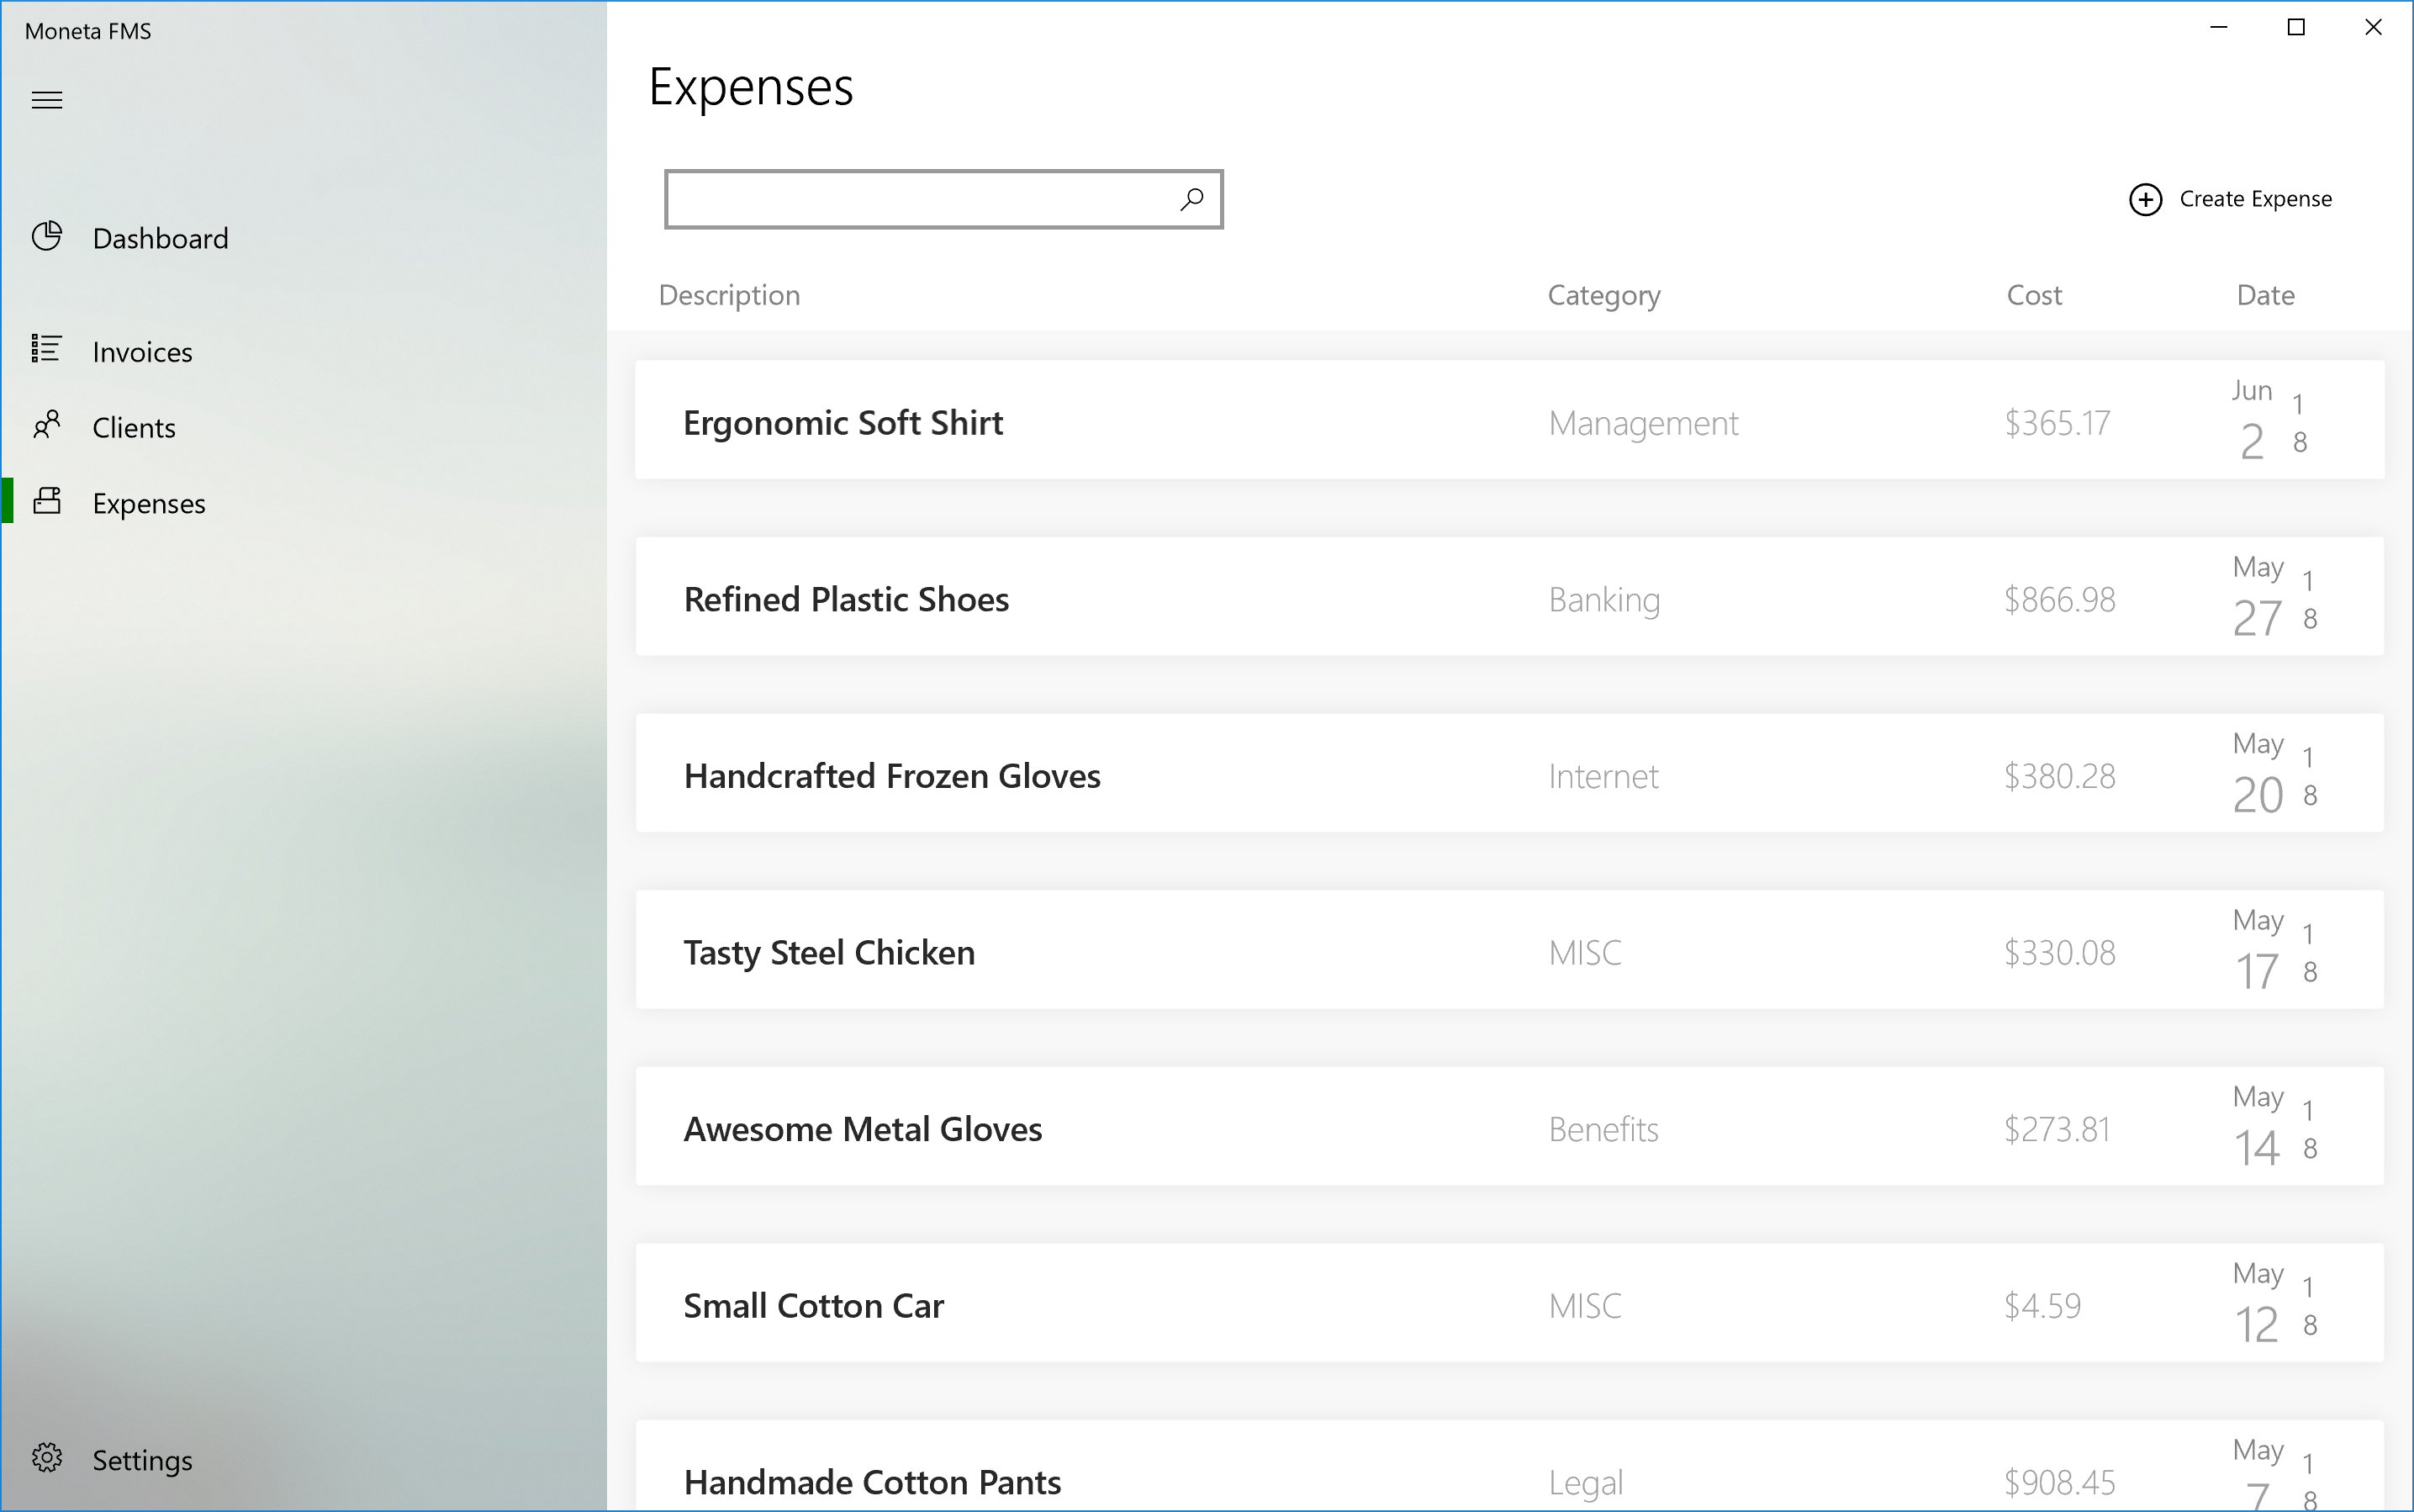Screen dimensions: 2414x1512
Task: Click the Clients people icon
Action: click(47, 425)
